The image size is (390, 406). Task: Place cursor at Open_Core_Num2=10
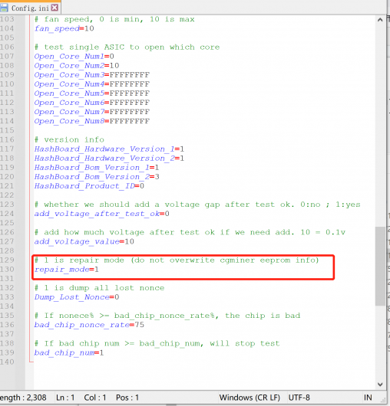(x=77, y=66)
